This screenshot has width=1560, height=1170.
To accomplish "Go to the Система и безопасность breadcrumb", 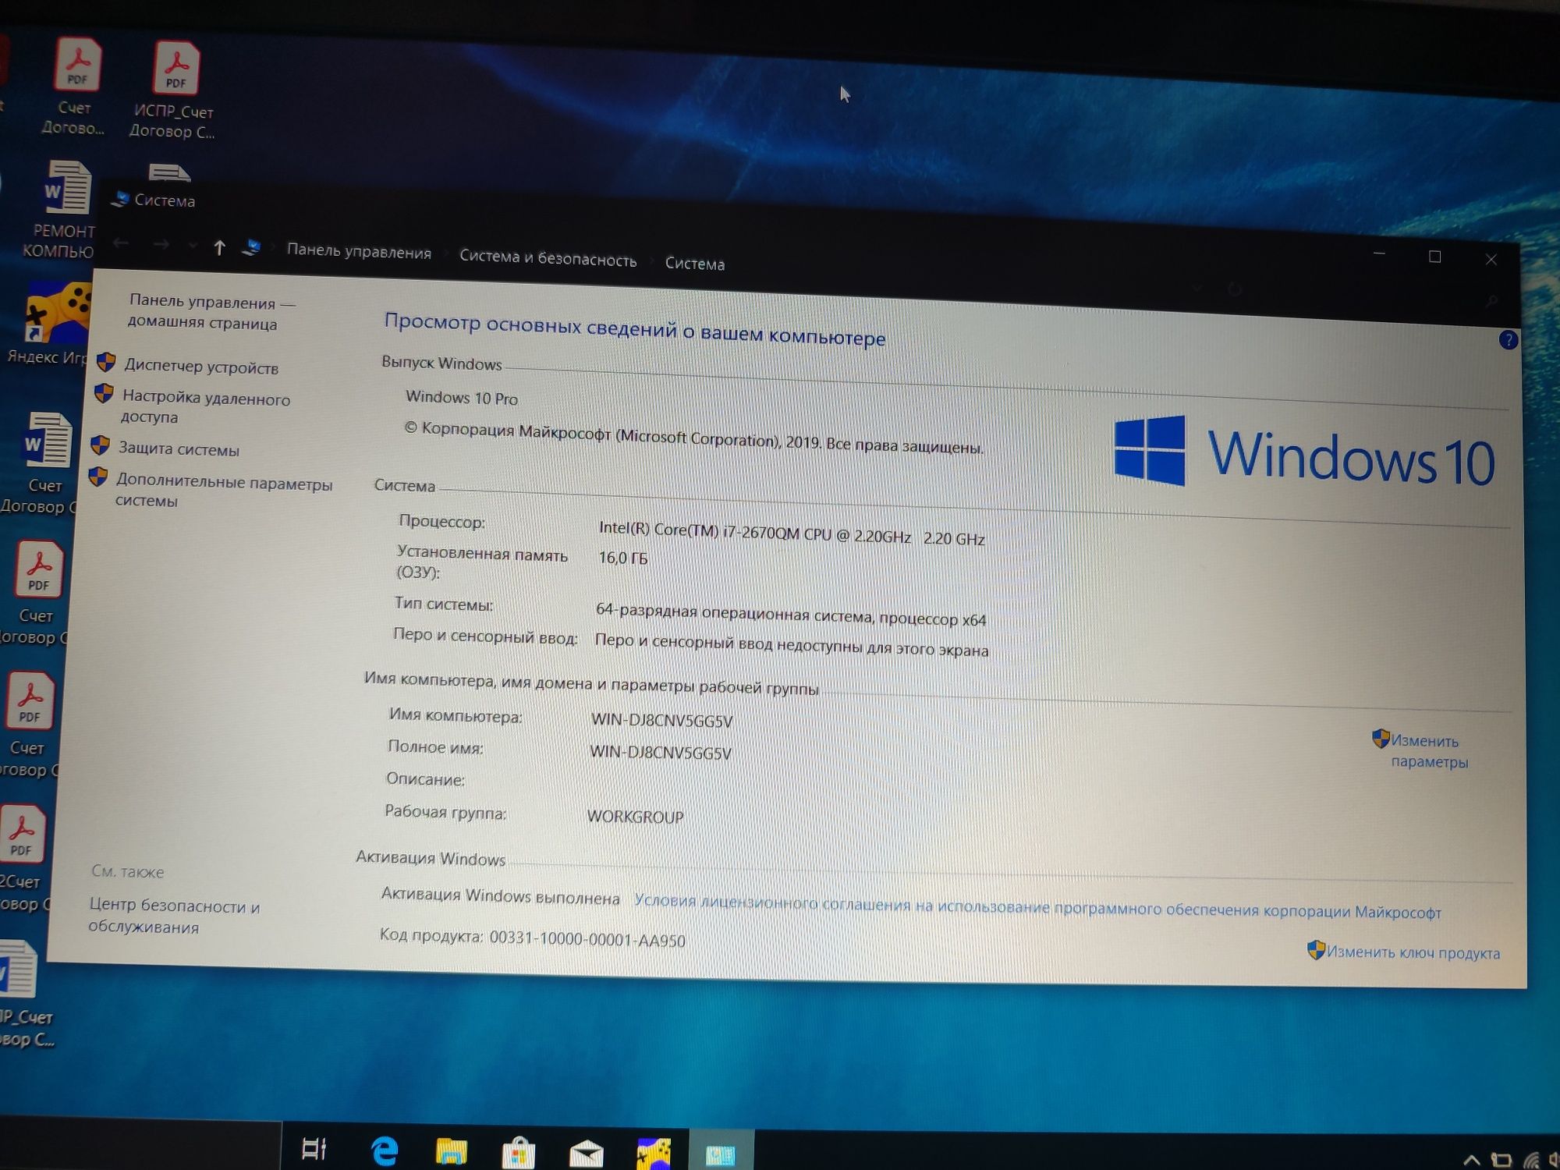I will tap(548, 258).
